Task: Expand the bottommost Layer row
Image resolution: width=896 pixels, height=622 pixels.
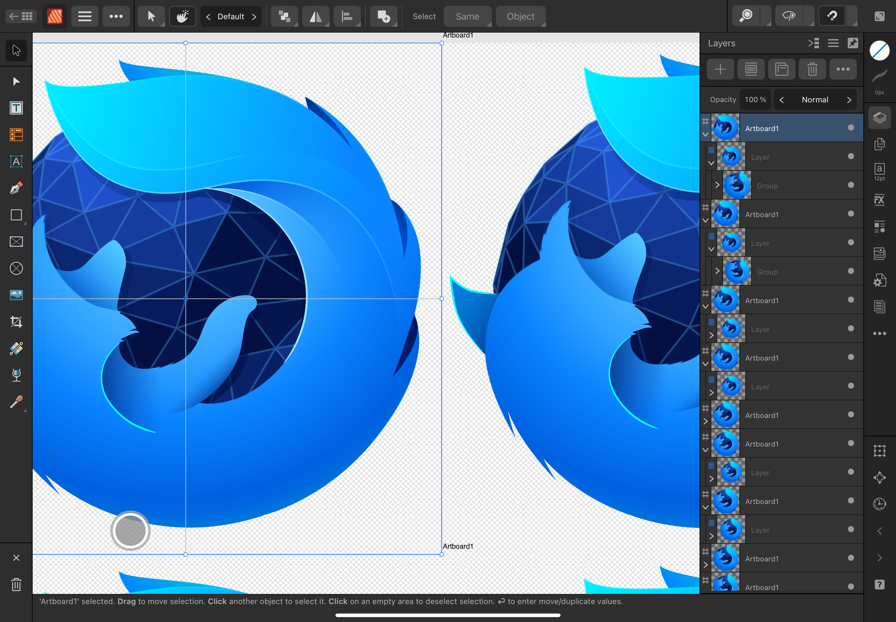Action: 711,536
